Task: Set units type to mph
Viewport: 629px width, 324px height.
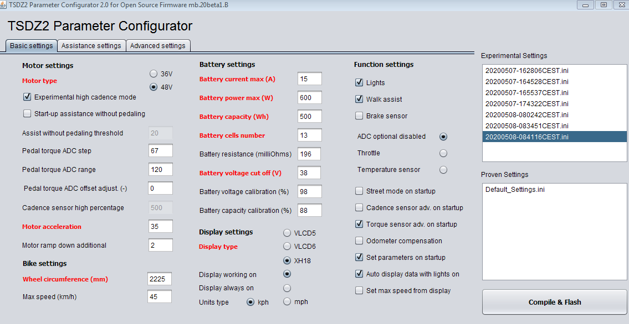Action: click(287, 301)
